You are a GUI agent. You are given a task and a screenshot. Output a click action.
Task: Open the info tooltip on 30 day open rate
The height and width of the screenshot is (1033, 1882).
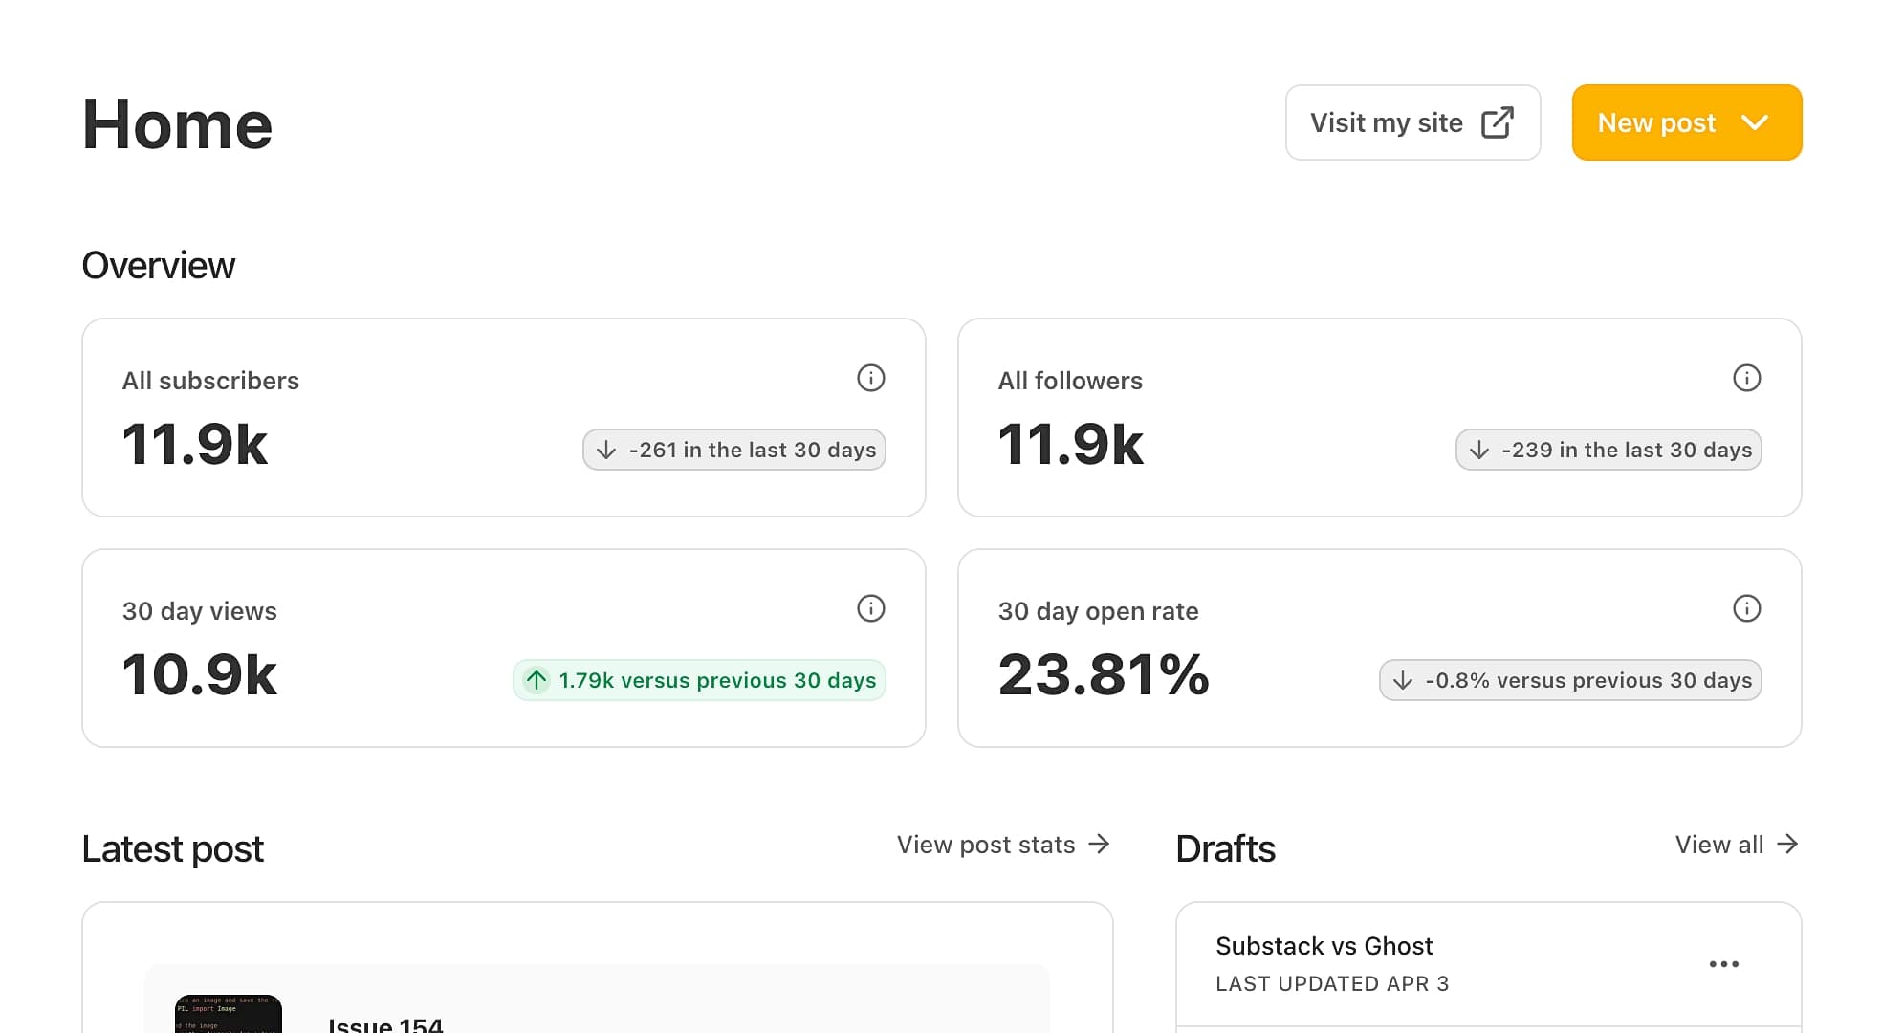pyautogui.click(x=1747, y=608)
